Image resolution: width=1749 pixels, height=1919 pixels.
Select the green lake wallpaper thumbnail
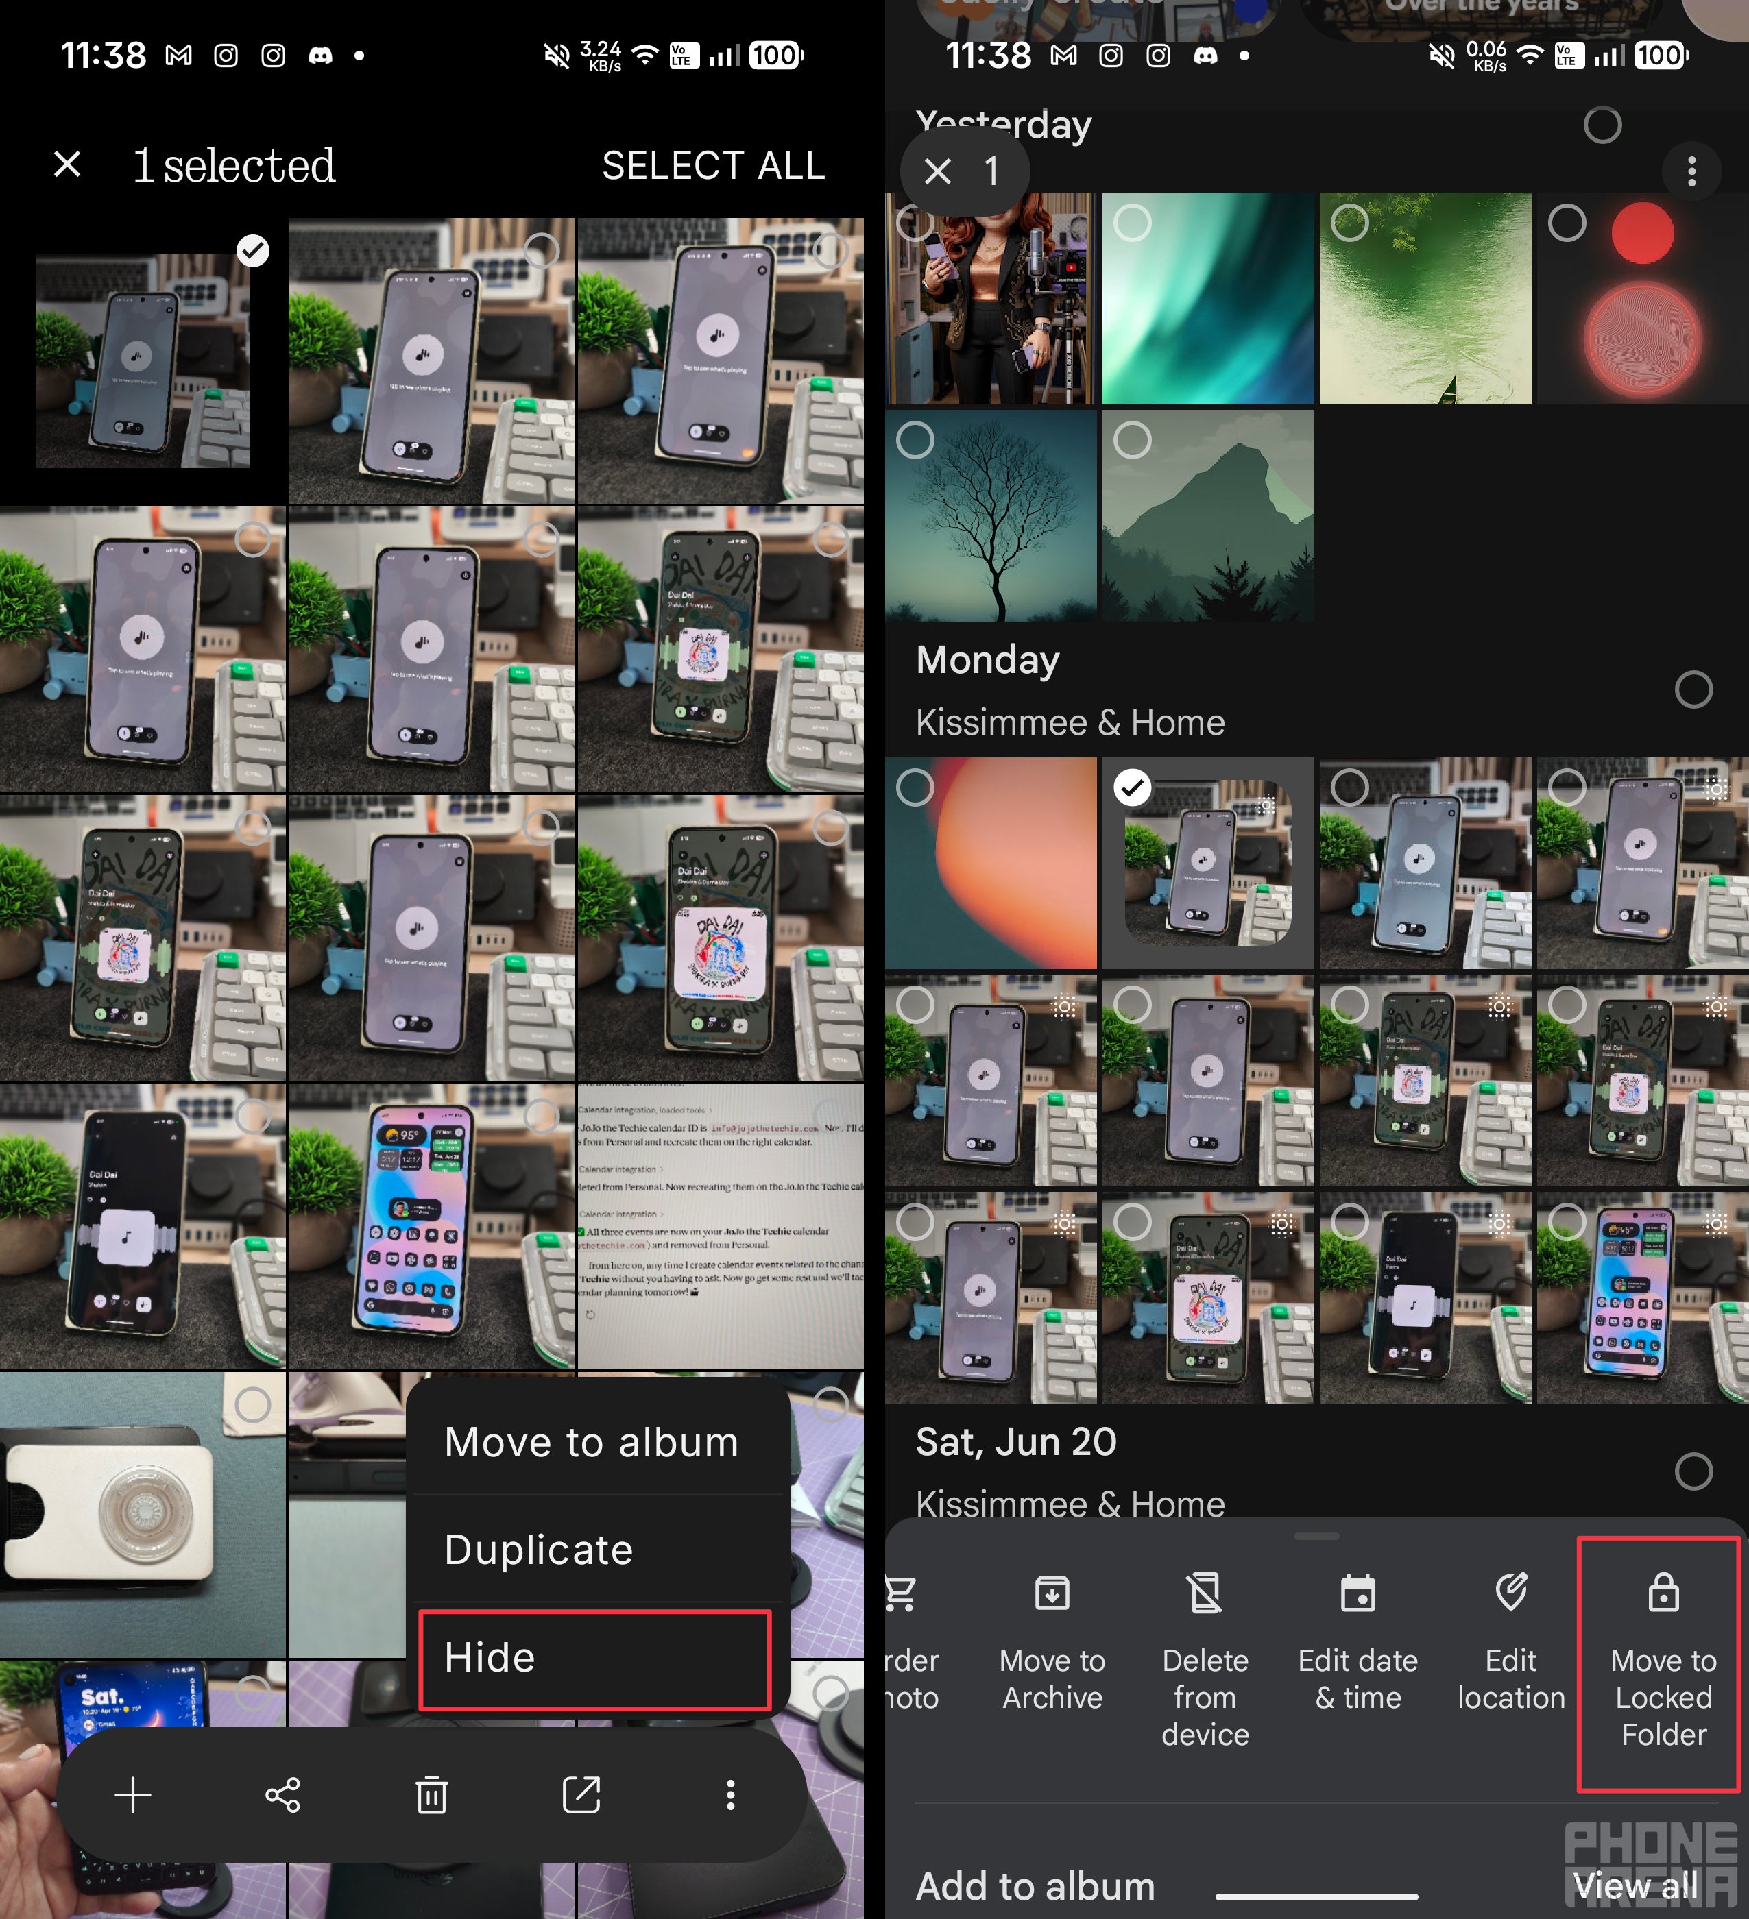(1349, 223)
